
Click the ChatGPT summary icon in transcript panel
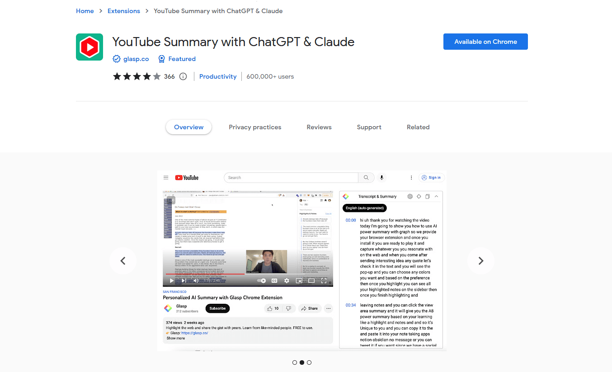[410, 197]
